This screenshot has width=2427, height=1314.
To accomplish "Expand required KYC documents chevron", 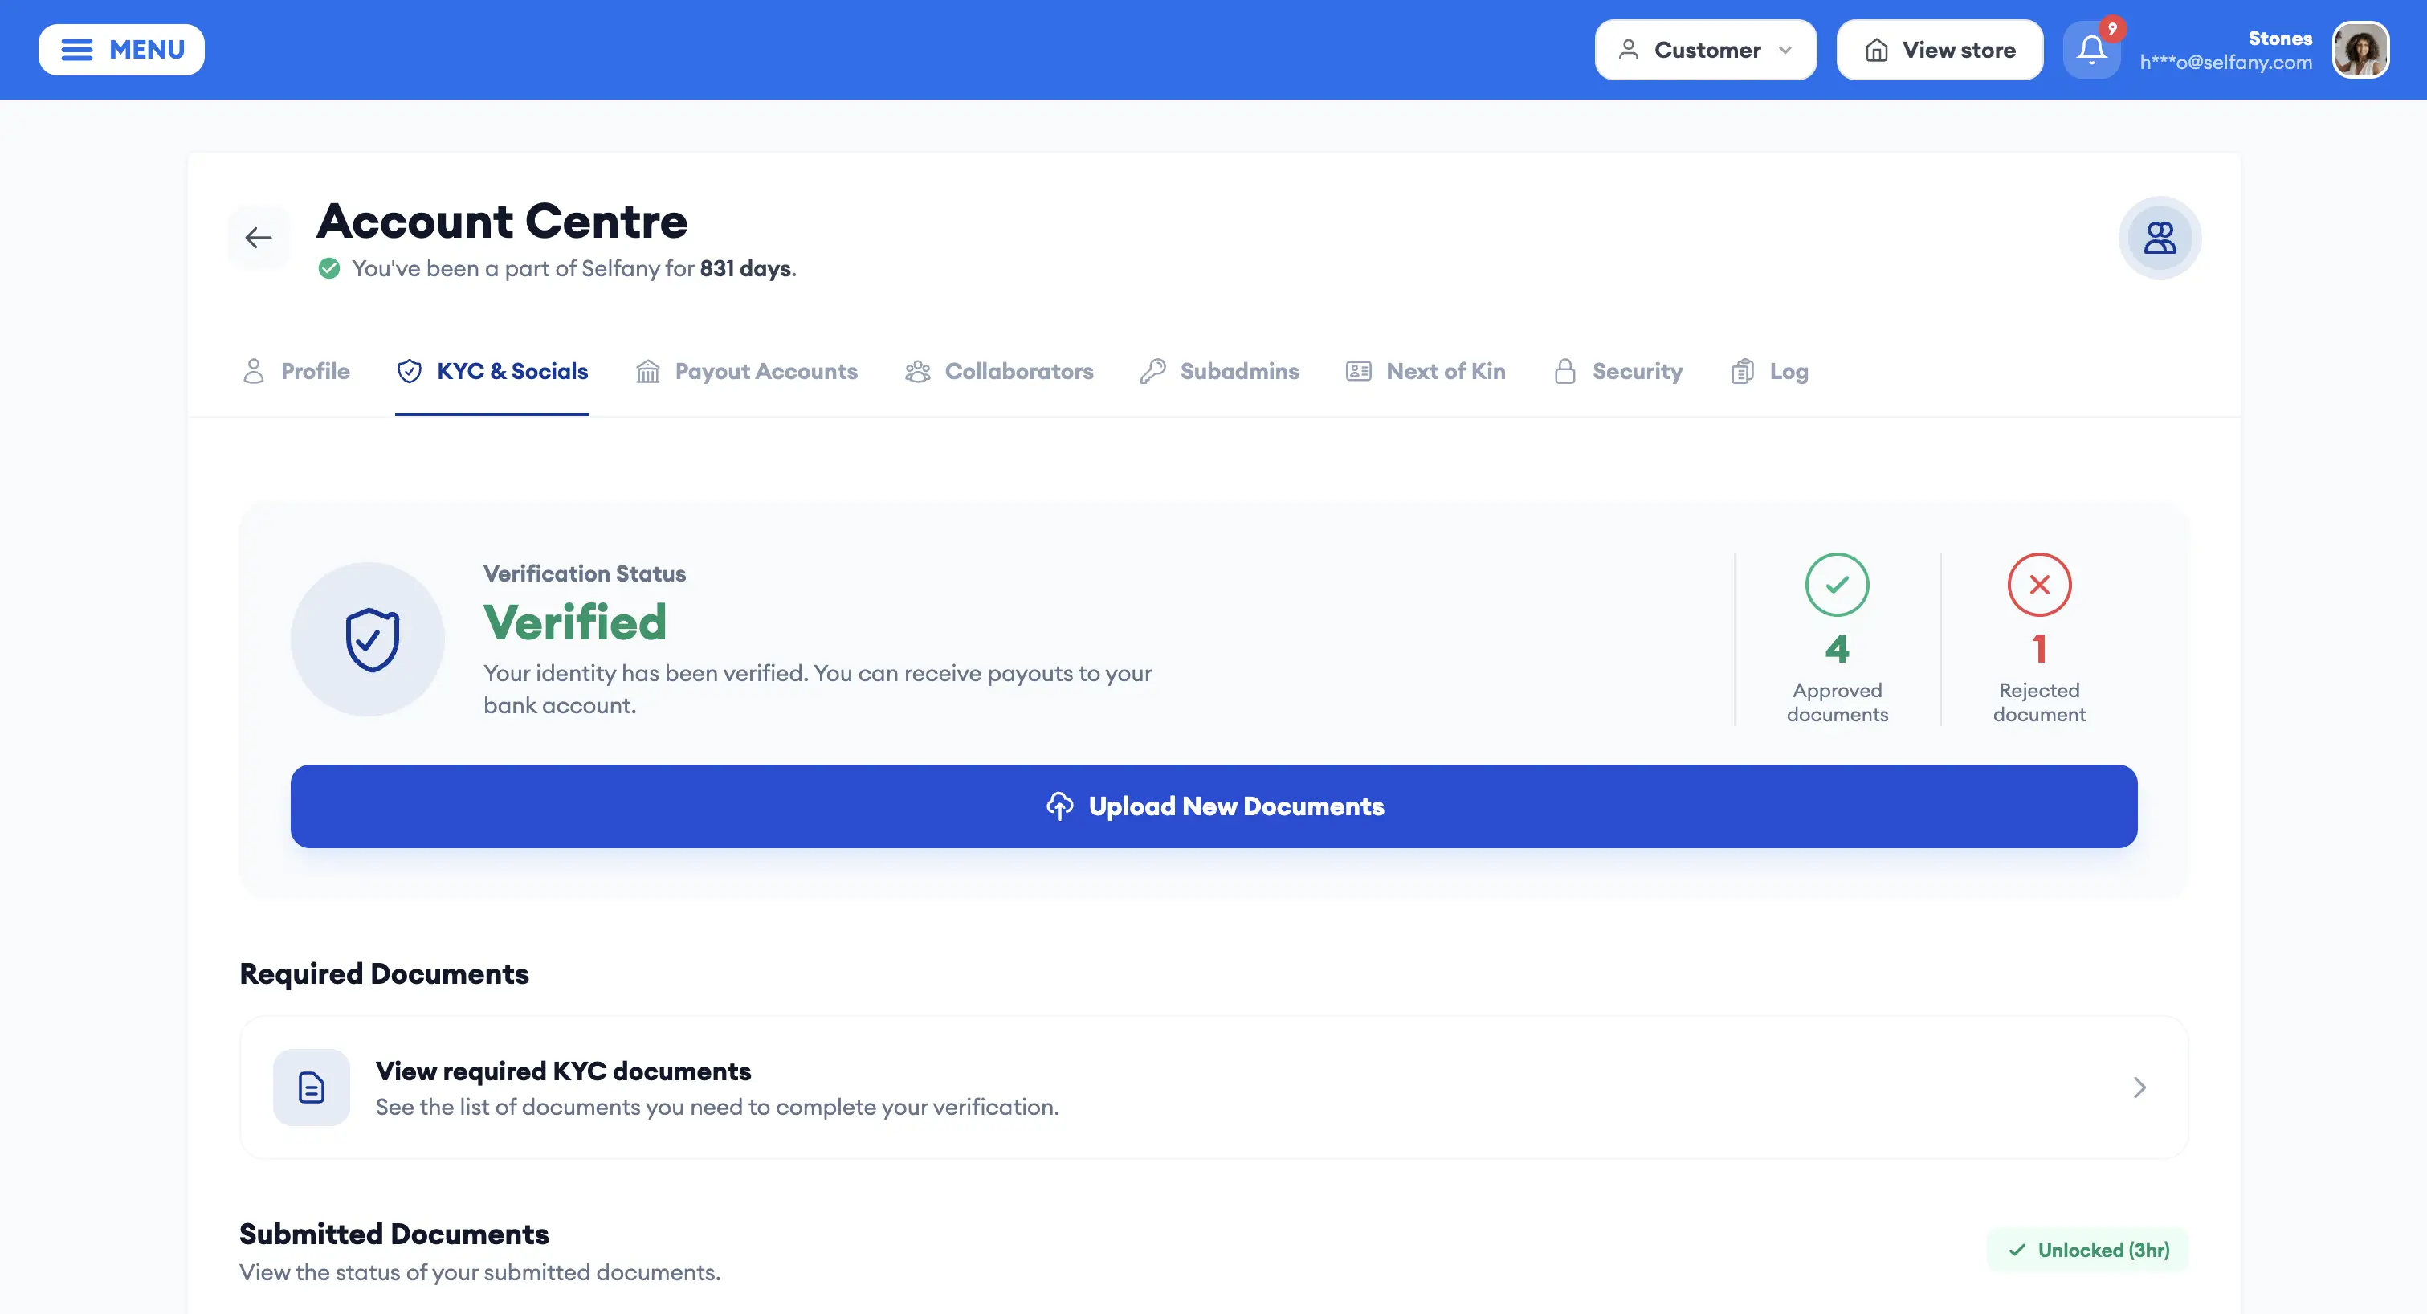I will tap(2139, 1087).
